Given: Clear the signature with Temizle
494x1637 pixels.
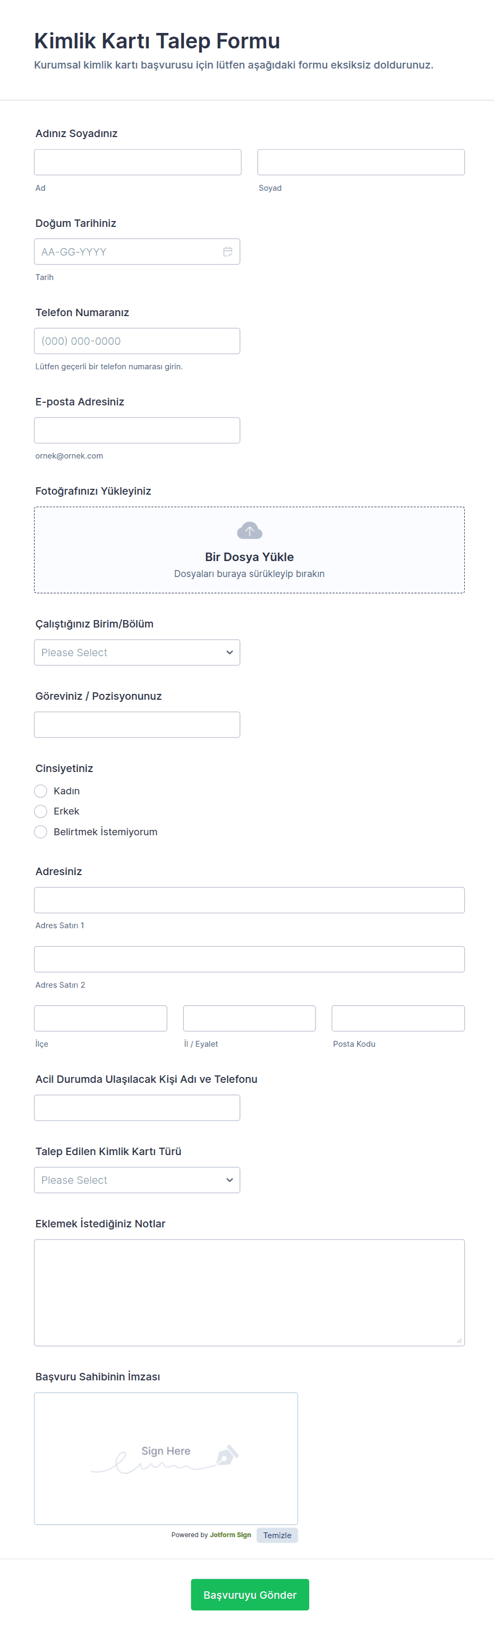Looking at the screenshot, I should [277, 1534].
